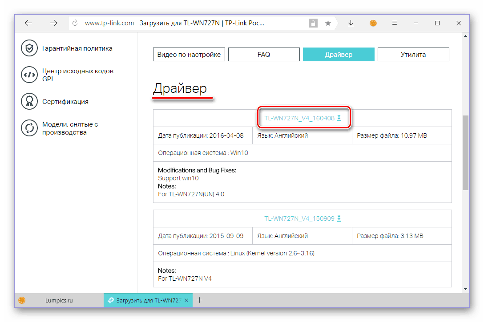Open the Видео по настройке tab
Viewport: 484px width, 322px height.
[x=189, y=55]
